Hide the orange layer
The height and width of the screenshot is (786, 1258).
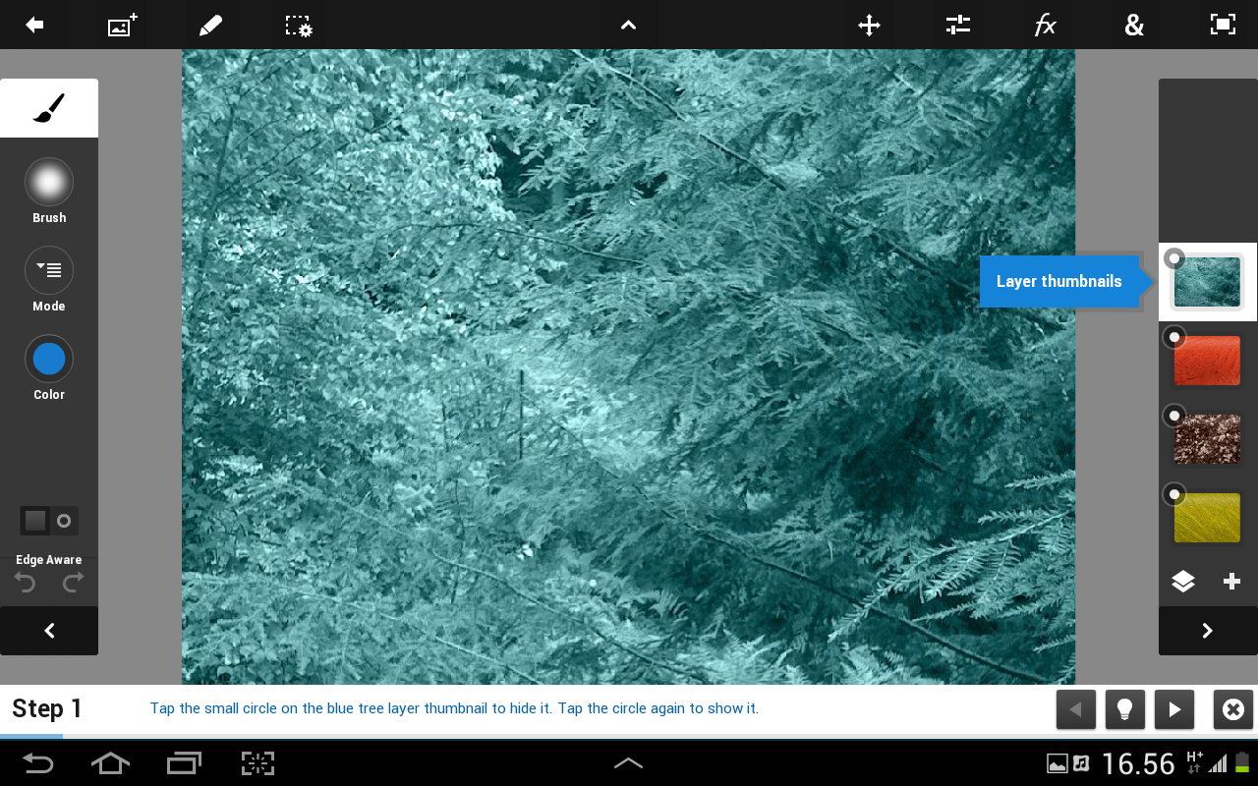[x=1173, y=337]
